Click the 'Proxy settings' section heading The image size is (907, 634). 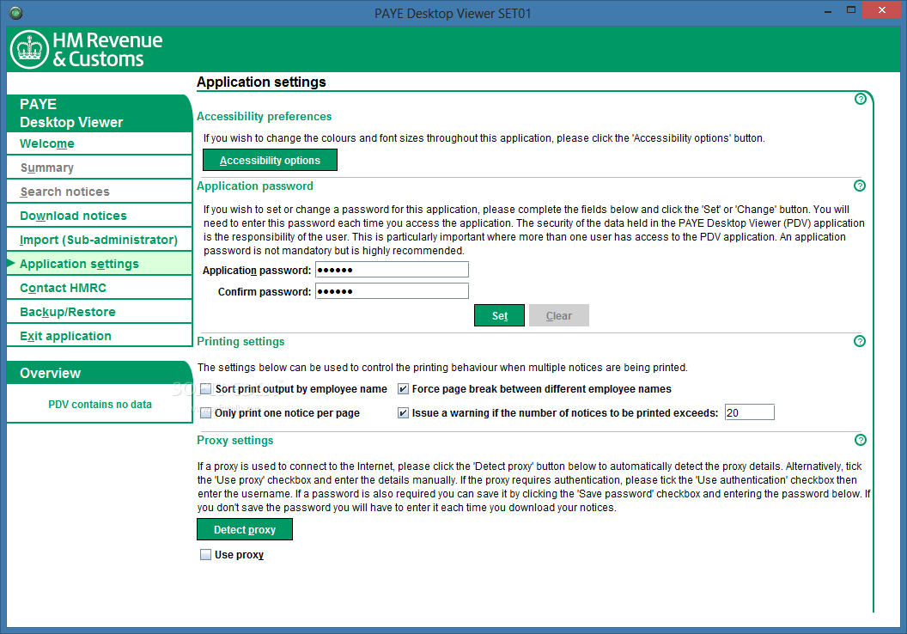pos(234,440)
